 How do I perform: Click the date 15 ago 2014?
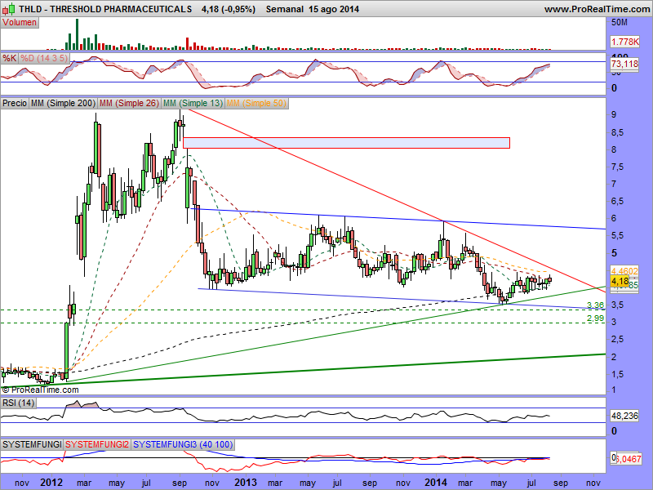334,9
